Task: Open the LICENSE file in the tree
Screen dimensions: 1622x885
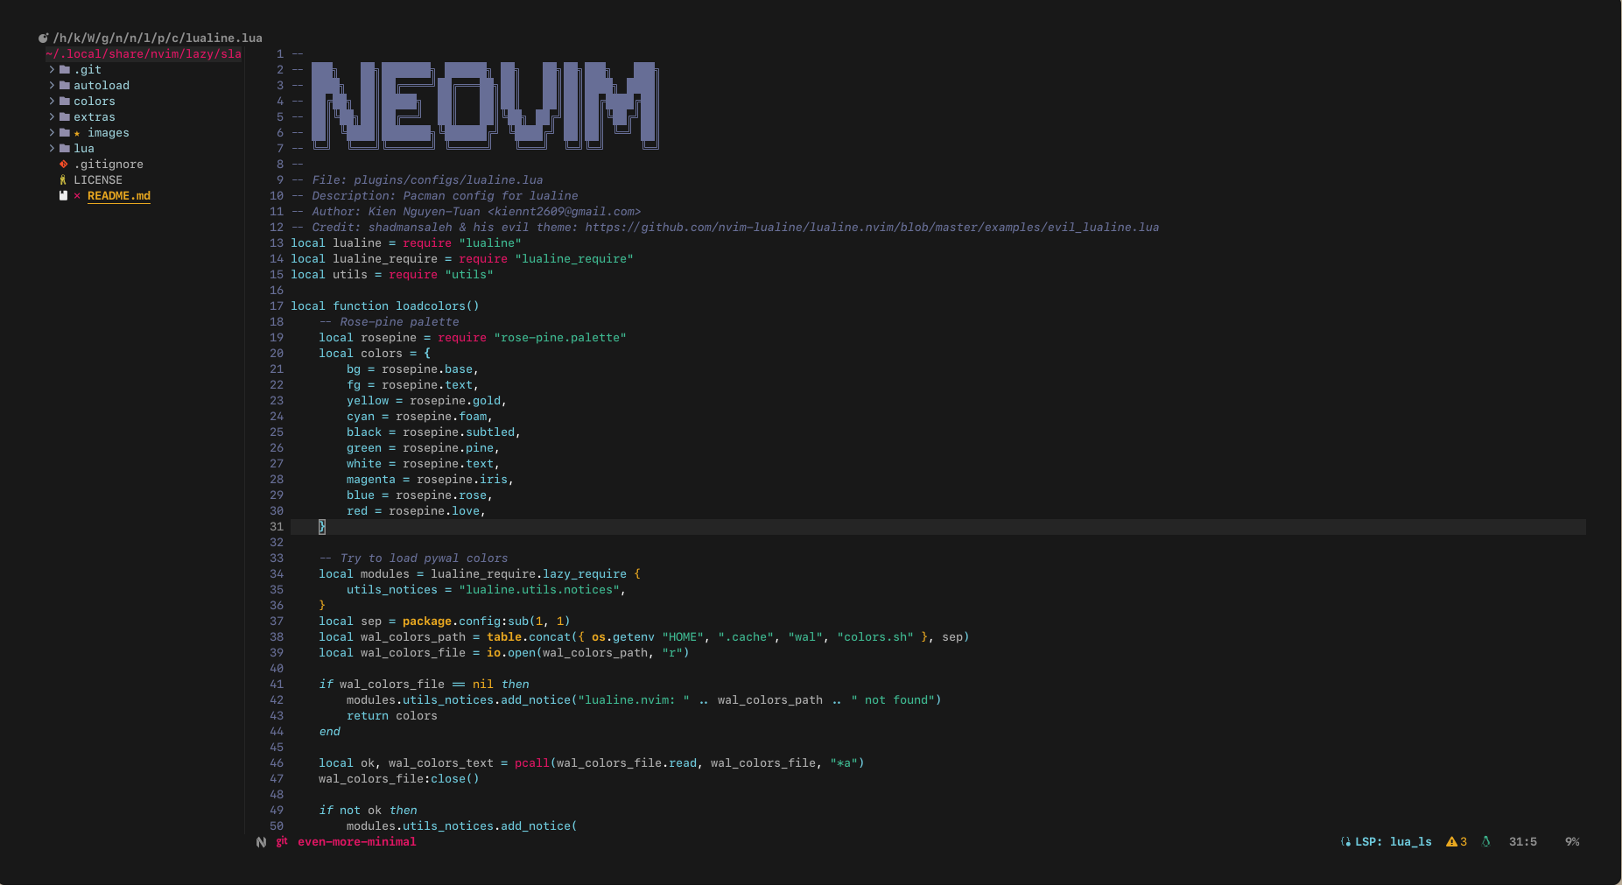Action: click(x=98, y=180)
